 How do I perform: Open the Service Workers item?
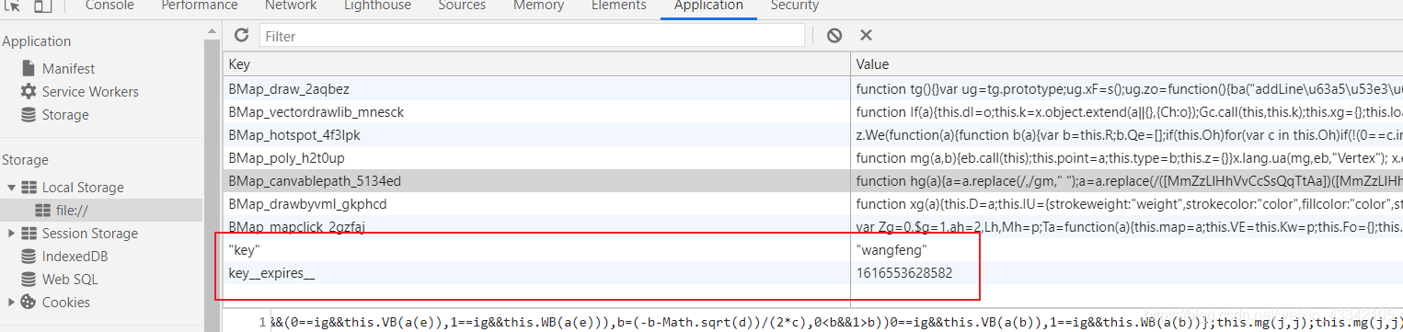point(90,91)
